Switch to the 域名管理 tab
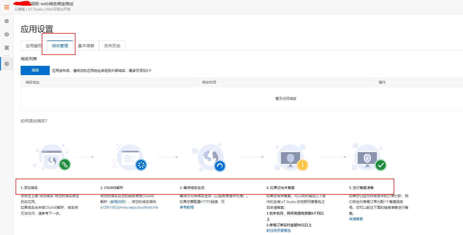 60,46
